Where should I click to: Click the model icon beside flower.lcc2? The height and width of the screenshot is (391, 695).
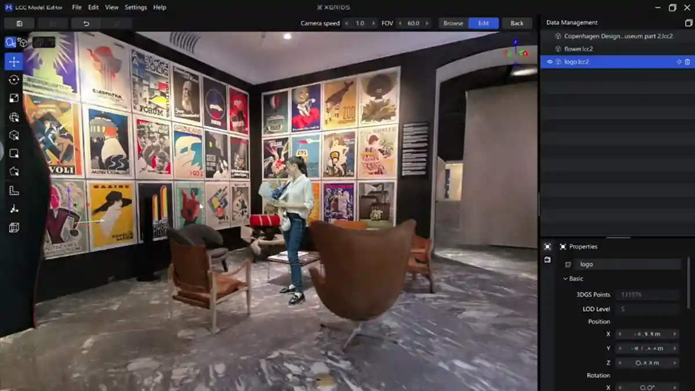point(558,49)
